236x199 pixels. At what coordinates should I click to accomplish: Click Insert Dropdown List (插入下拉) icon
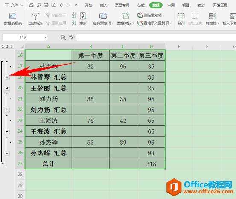[x=233, y=16]
